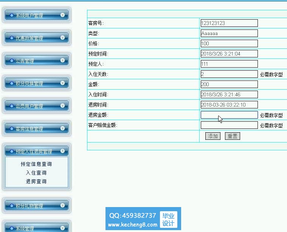This screenshot has width=287, height=232.
Task: Focus the 入住时间 input field
Action: [229, 94]
